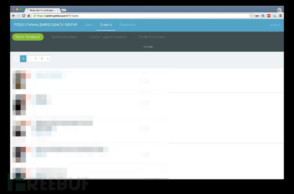Open the Chrome hamburger menu
This screenshot has width=294, height=194.
280,16
